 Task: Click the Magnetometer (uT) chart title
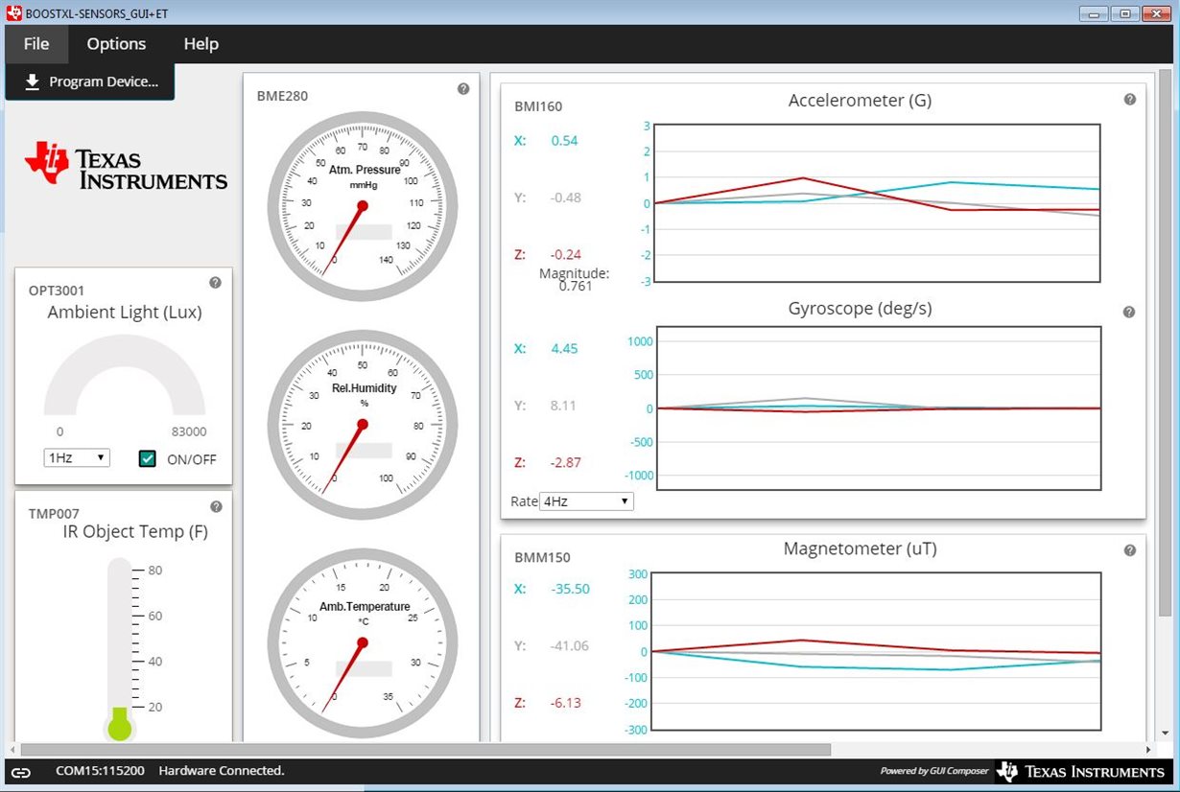(860, 549)
